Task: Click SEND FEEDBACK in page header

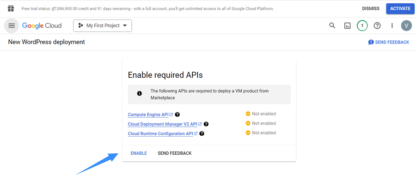Action: [x=389, y=42]
